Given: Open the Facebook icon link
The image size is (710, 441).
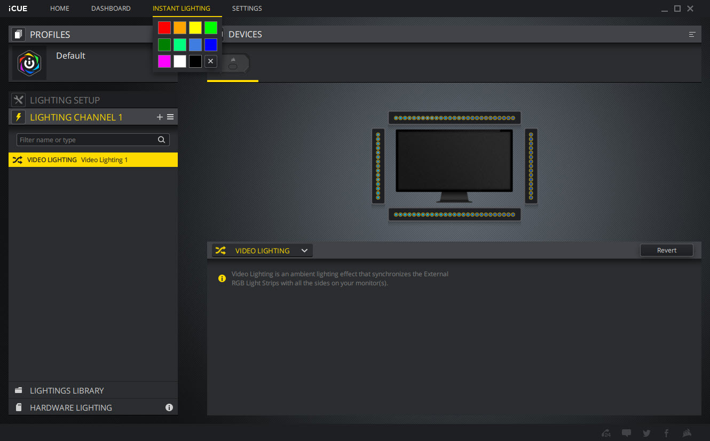Looking at the screenshot, I should [x=666, y=433].
